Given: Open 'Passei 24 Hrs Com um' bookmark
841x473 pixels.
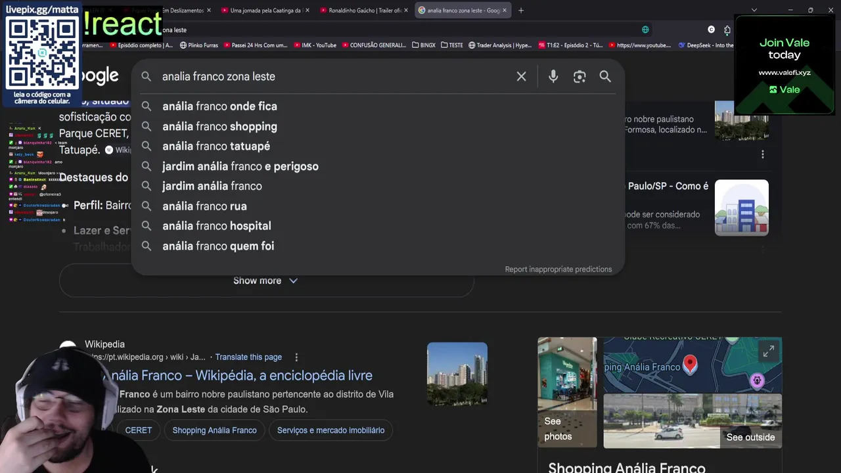Looking at the screenshot, I should 256,45.
